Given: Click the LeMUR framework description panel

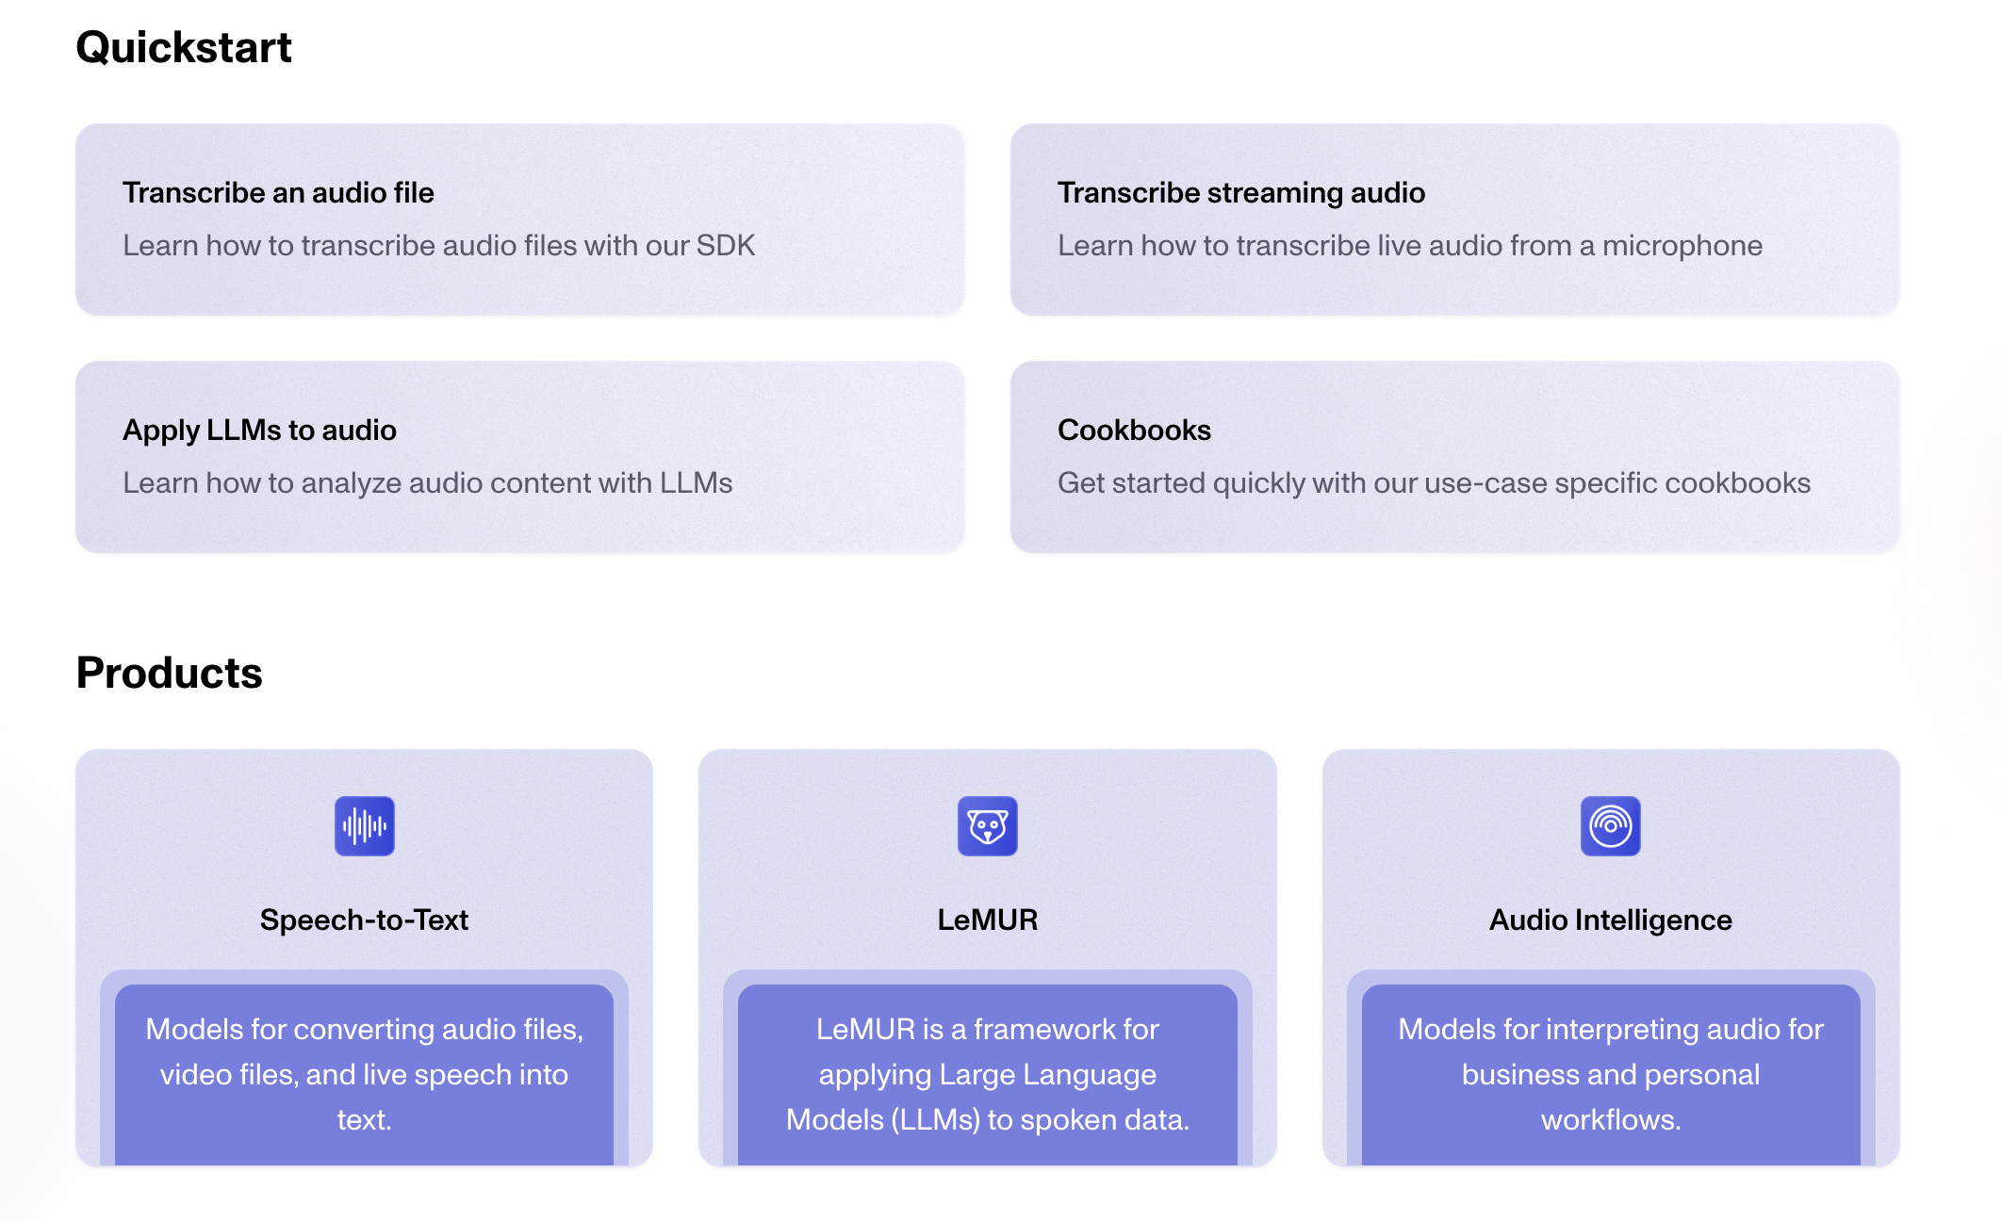Looking at the screenshot, I should [987, 1074].
